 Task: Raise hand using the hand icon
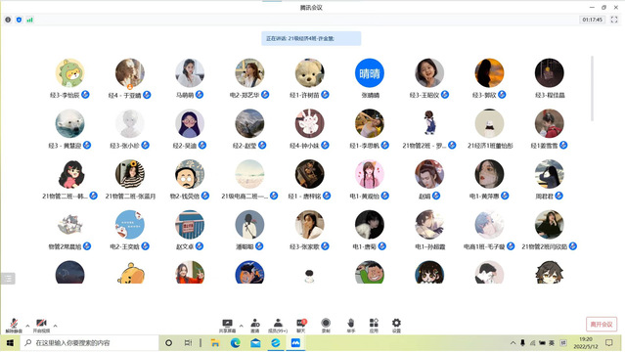[351, 326]
